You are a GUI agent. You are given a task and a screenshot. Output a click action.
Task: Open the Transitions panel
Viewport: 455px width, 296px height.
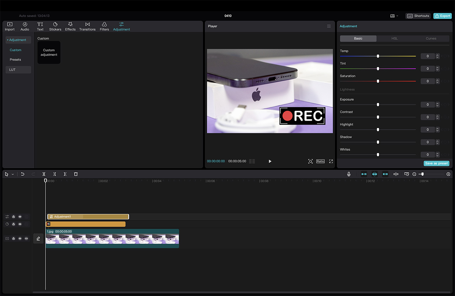point(87,26)
